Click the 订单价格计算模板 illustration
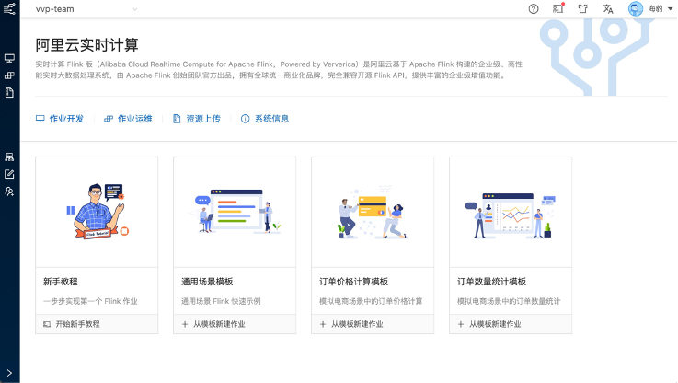 [373, 212]
